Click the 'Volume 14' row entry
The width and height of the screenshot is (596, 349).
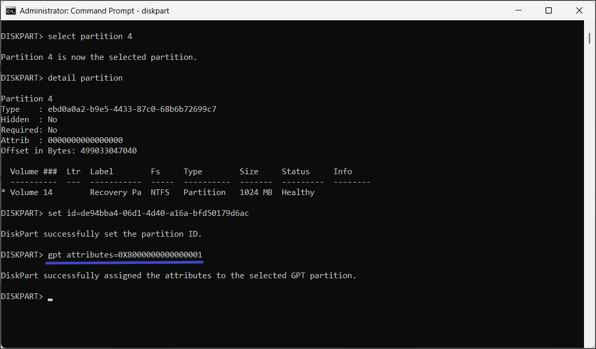31,192
